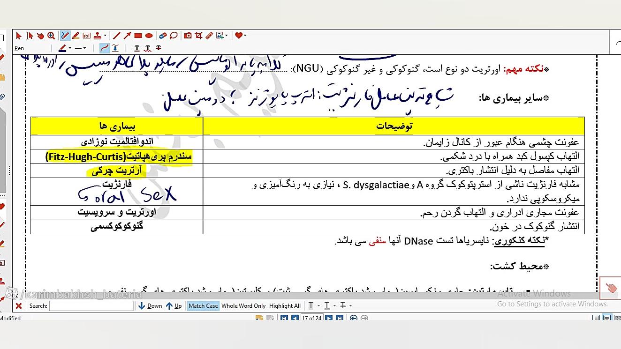Pick the Rectangle drawing tool
The width and height of the screenshot is (621, 349).
(138, 36)
